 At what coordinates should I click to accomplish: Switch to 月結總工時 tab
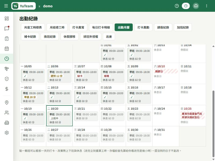57,27
